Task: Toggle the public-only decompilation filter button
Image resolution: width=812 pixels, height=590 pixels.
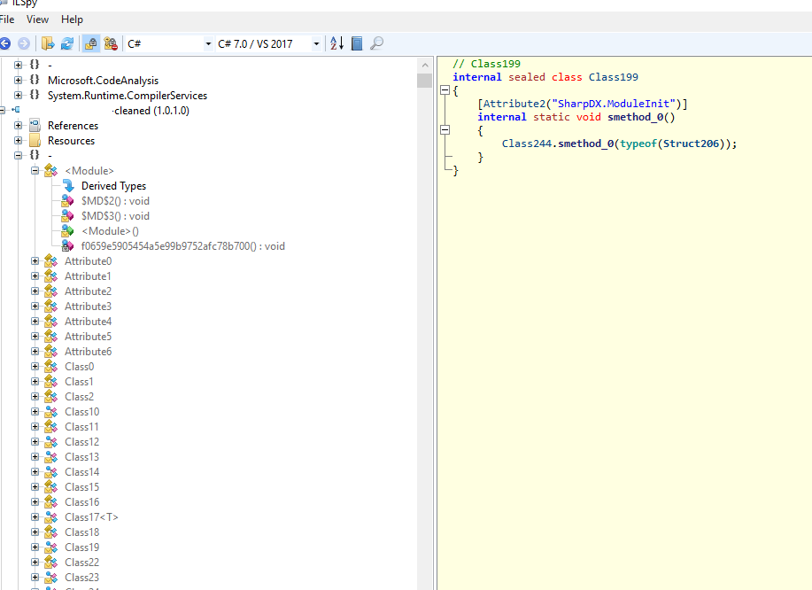Action: tap(90, 43)
